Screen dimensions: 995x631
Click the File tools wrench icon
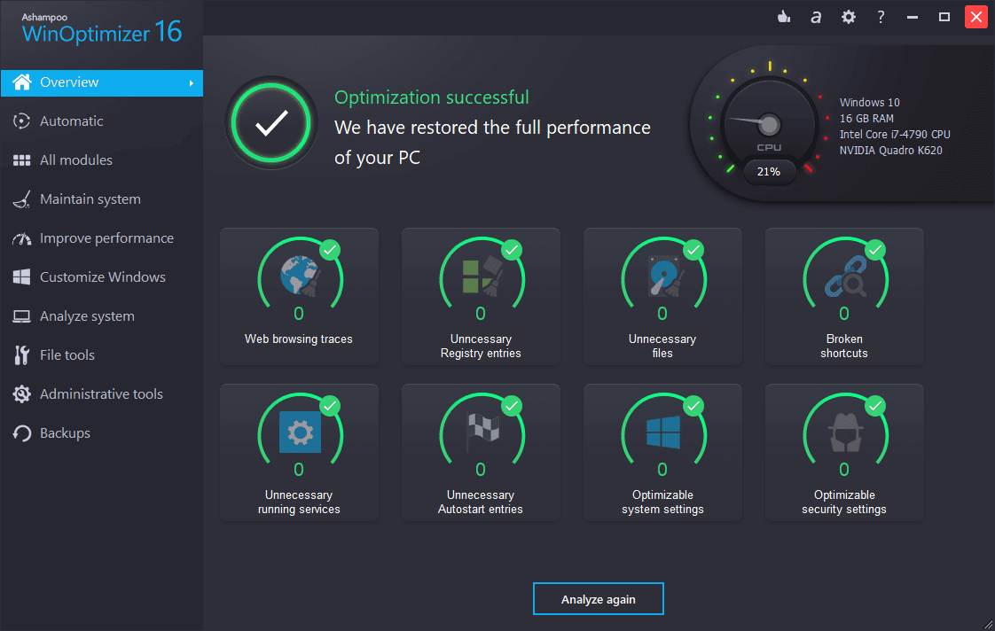21,355
